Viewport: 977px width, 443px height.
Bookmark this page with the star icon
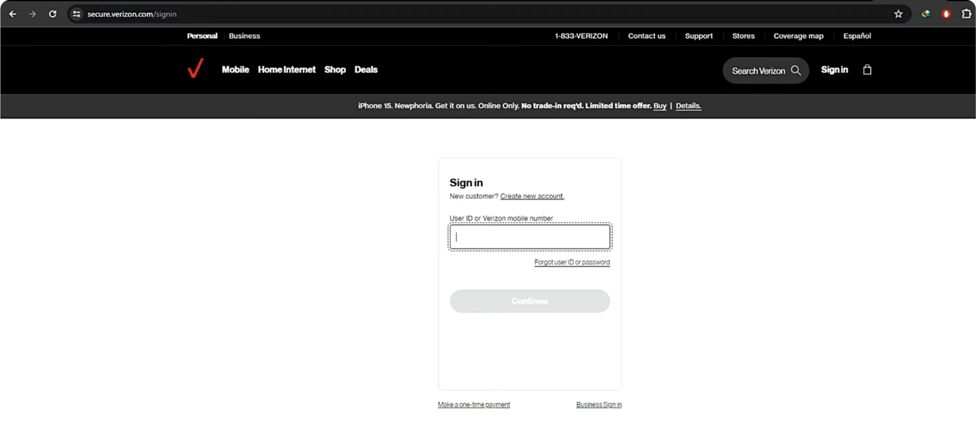click(x=898, y=14)
